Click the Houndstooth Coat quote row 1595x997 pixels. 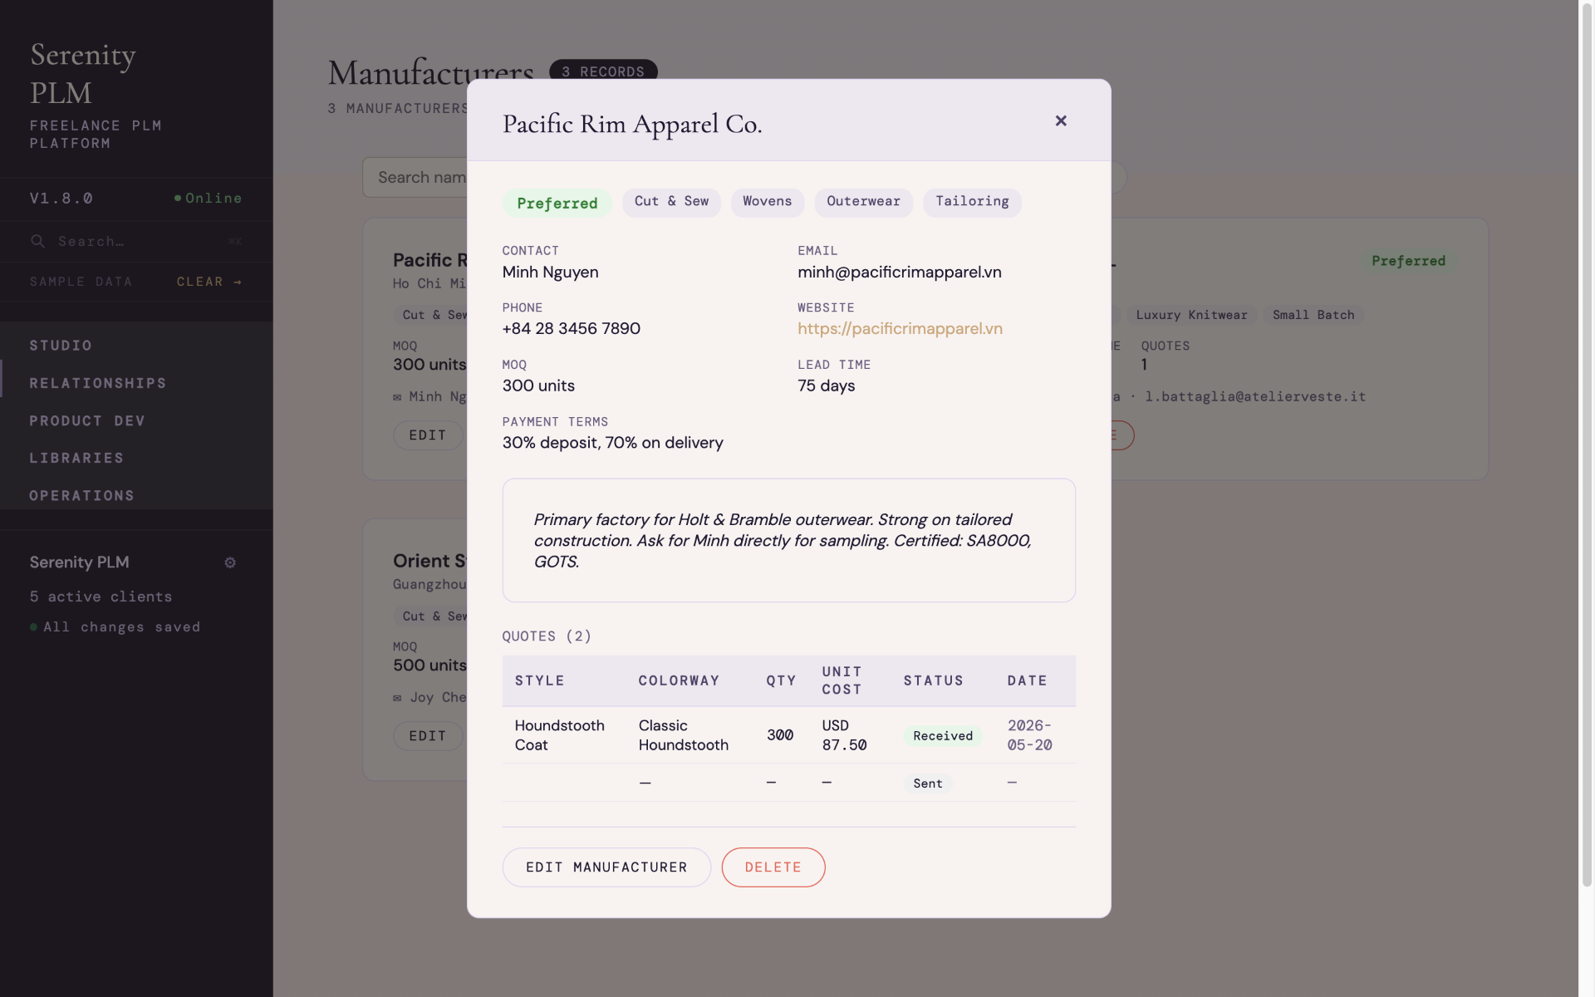coord(789,735)
